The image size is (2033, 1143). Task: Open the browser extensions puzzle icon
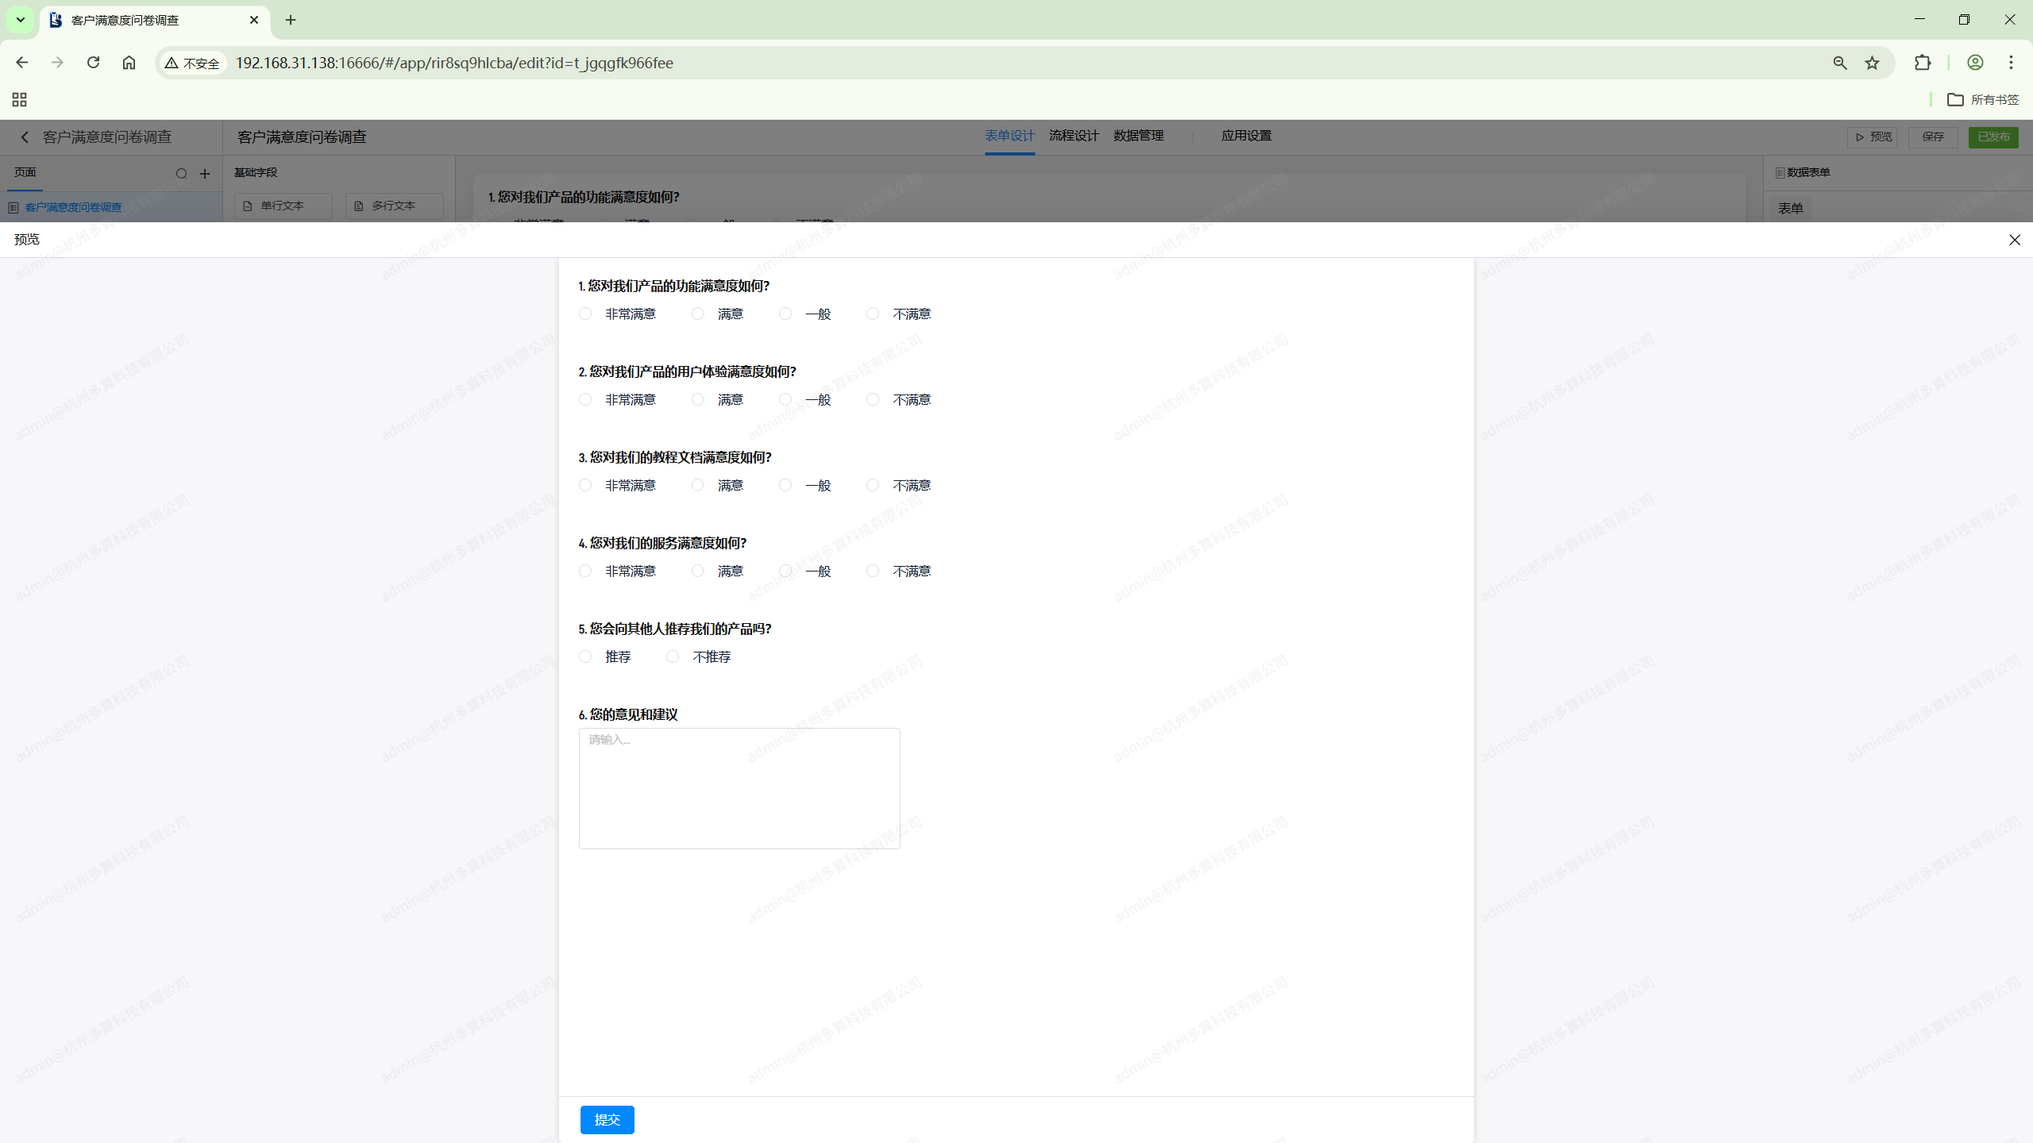(1922, 63)
